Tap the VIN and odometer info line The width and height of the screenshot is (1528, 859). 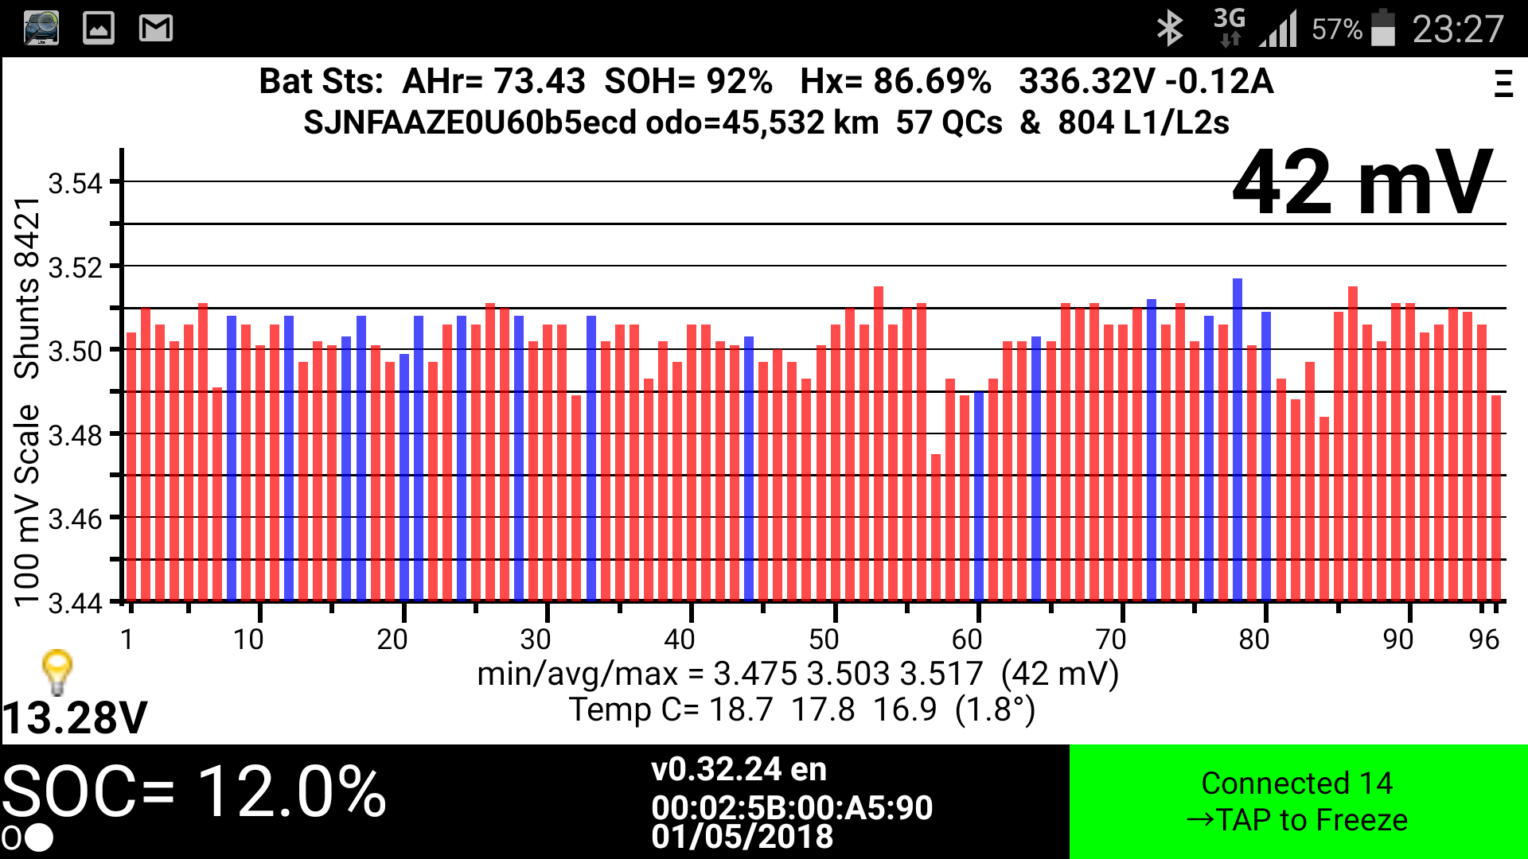(766, 122)
